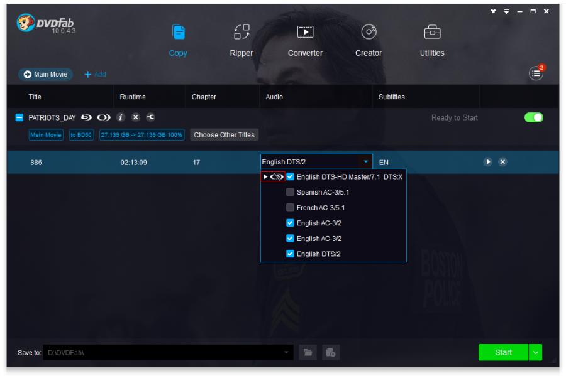Click the Subtitles column header
The height and width of the screenshot is (376, 566).
click(x=392, y=97)
